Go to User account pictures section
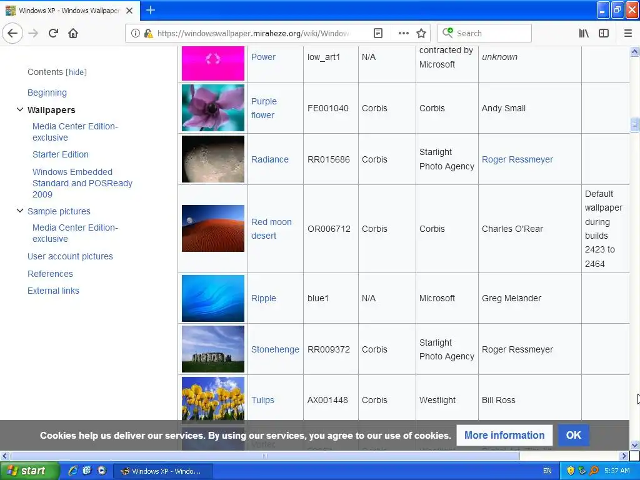Screen dimensions: 640x480 click(70, 256)
